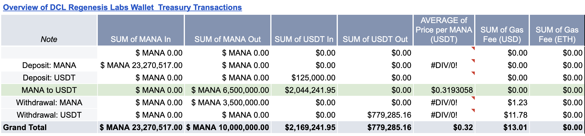Select the SUM of USDT Out header
The image size is (585, 136).
click(375, 39)
